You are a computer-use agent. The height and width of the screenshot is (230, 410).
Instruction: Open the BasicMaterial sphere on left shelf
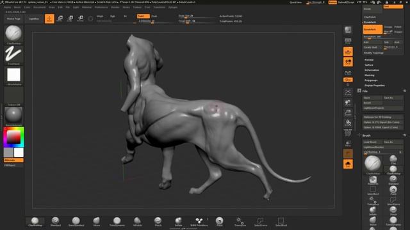pyautogui.click(x=13, y=115)
